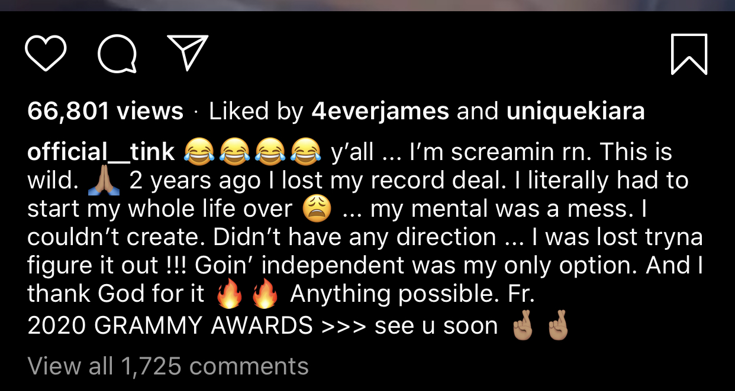Tap the Liked by text

coord(256,111)
